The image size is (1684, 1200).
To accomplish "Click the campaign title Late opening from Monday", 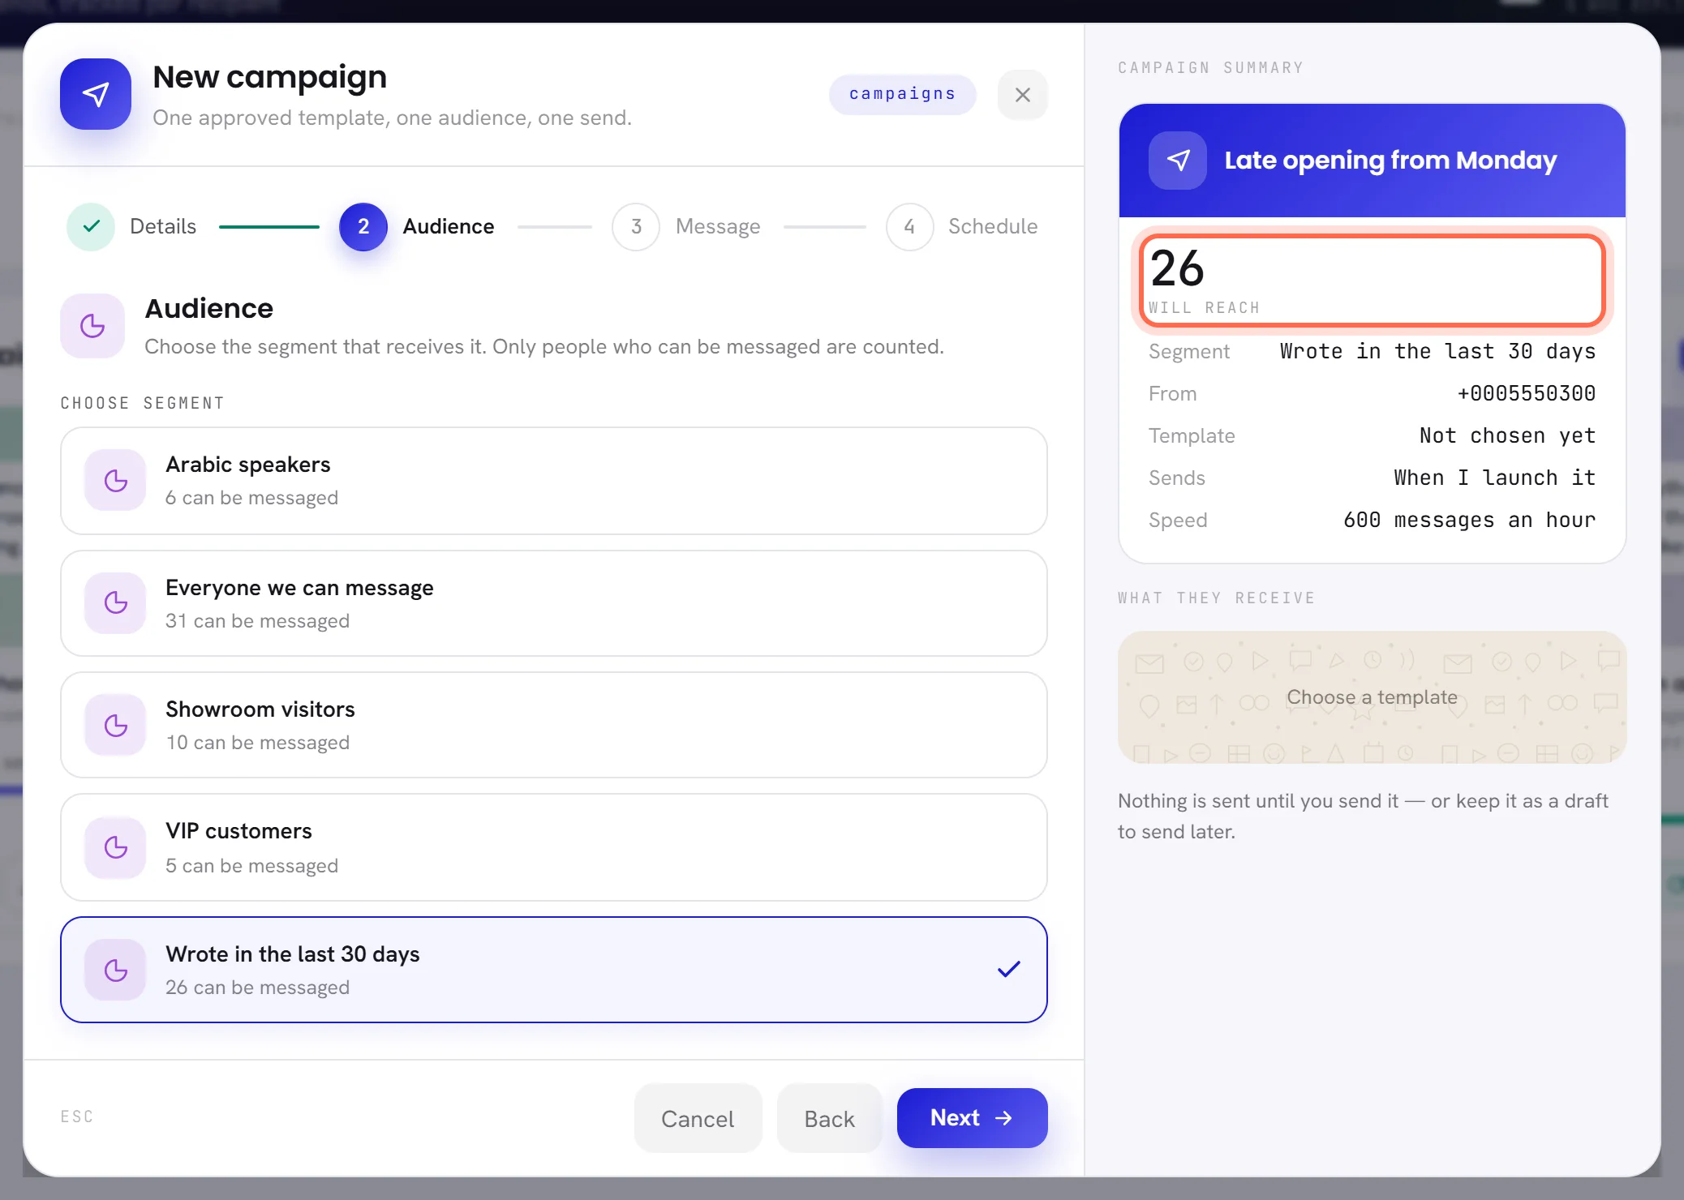I will pos(1390,161).
